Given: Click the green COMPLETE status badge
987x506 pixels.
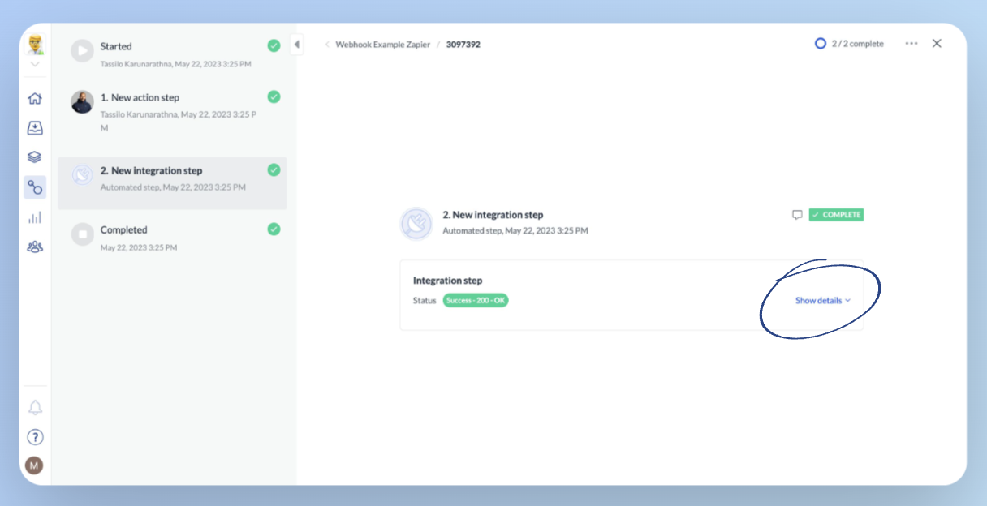Looking at the screenshot, I should point(836,215).
